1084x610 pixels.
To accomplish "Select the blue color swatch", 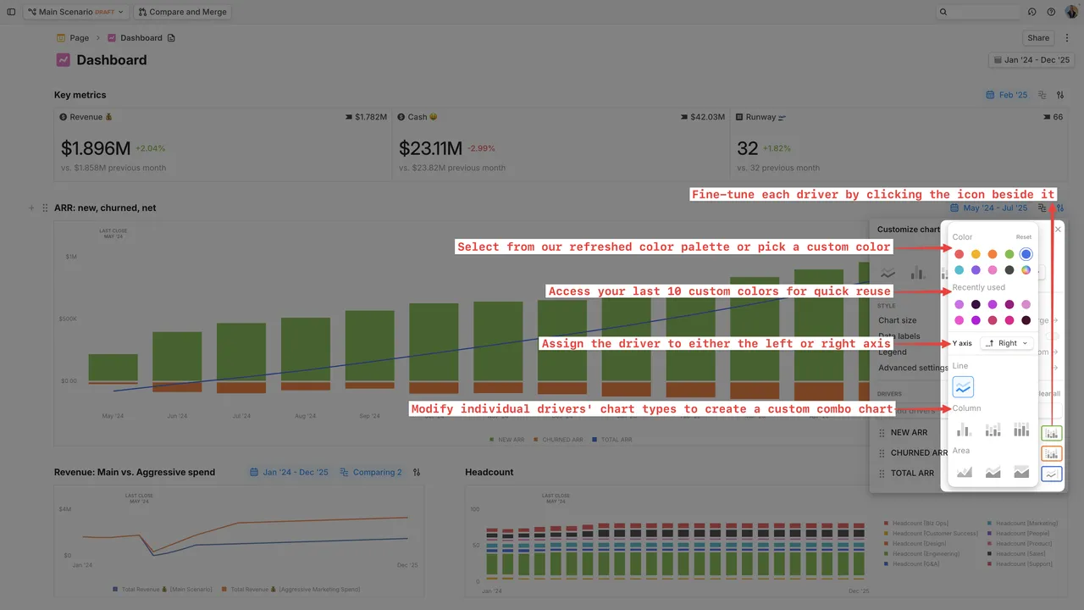I will pyautogui.click(x=1026, y=254).
